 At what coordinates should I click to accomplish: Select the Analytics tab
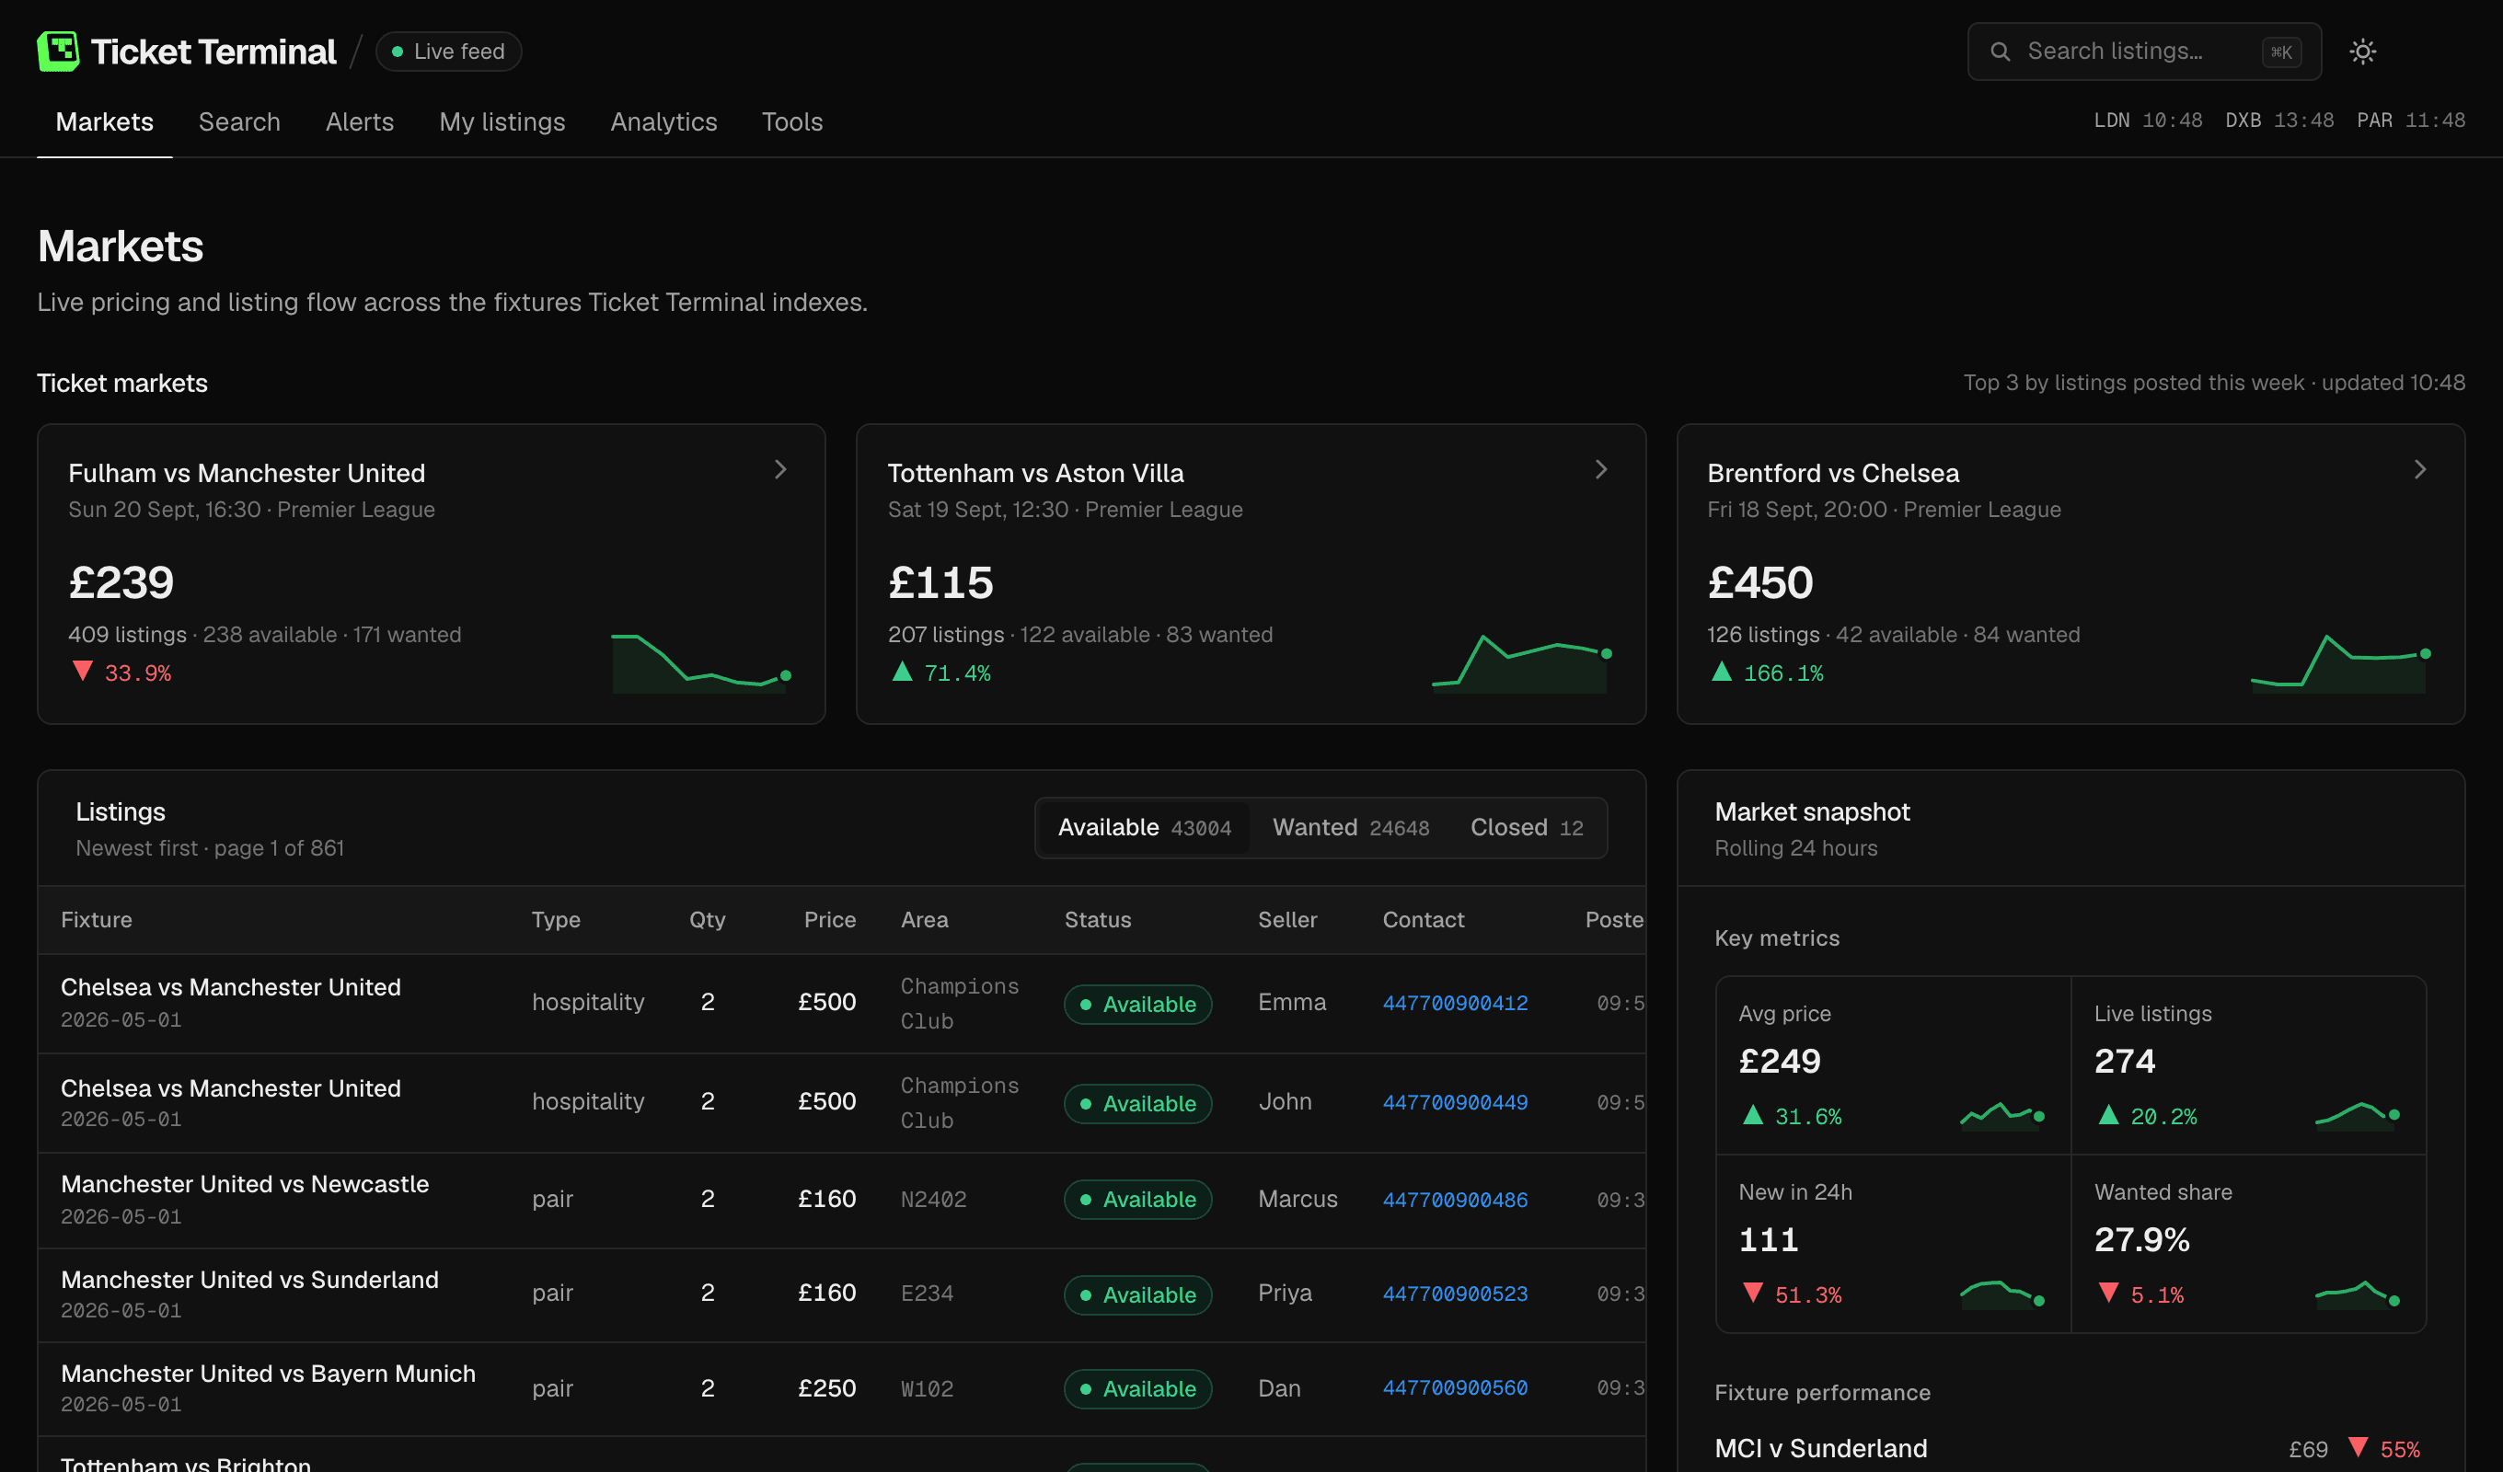point(663,122)
